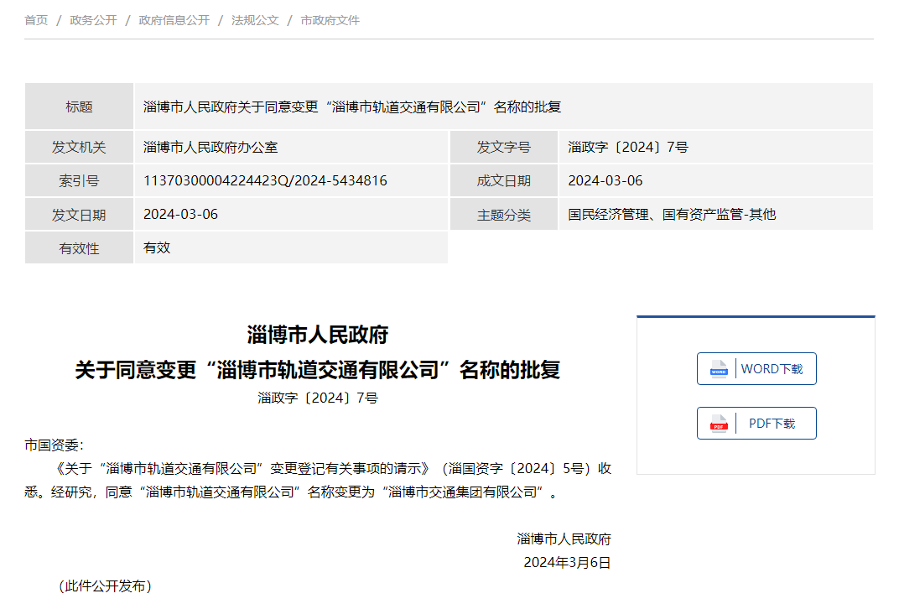Click the WORD下载 download button
Screen dimensions: 899x609
(756, 368)
